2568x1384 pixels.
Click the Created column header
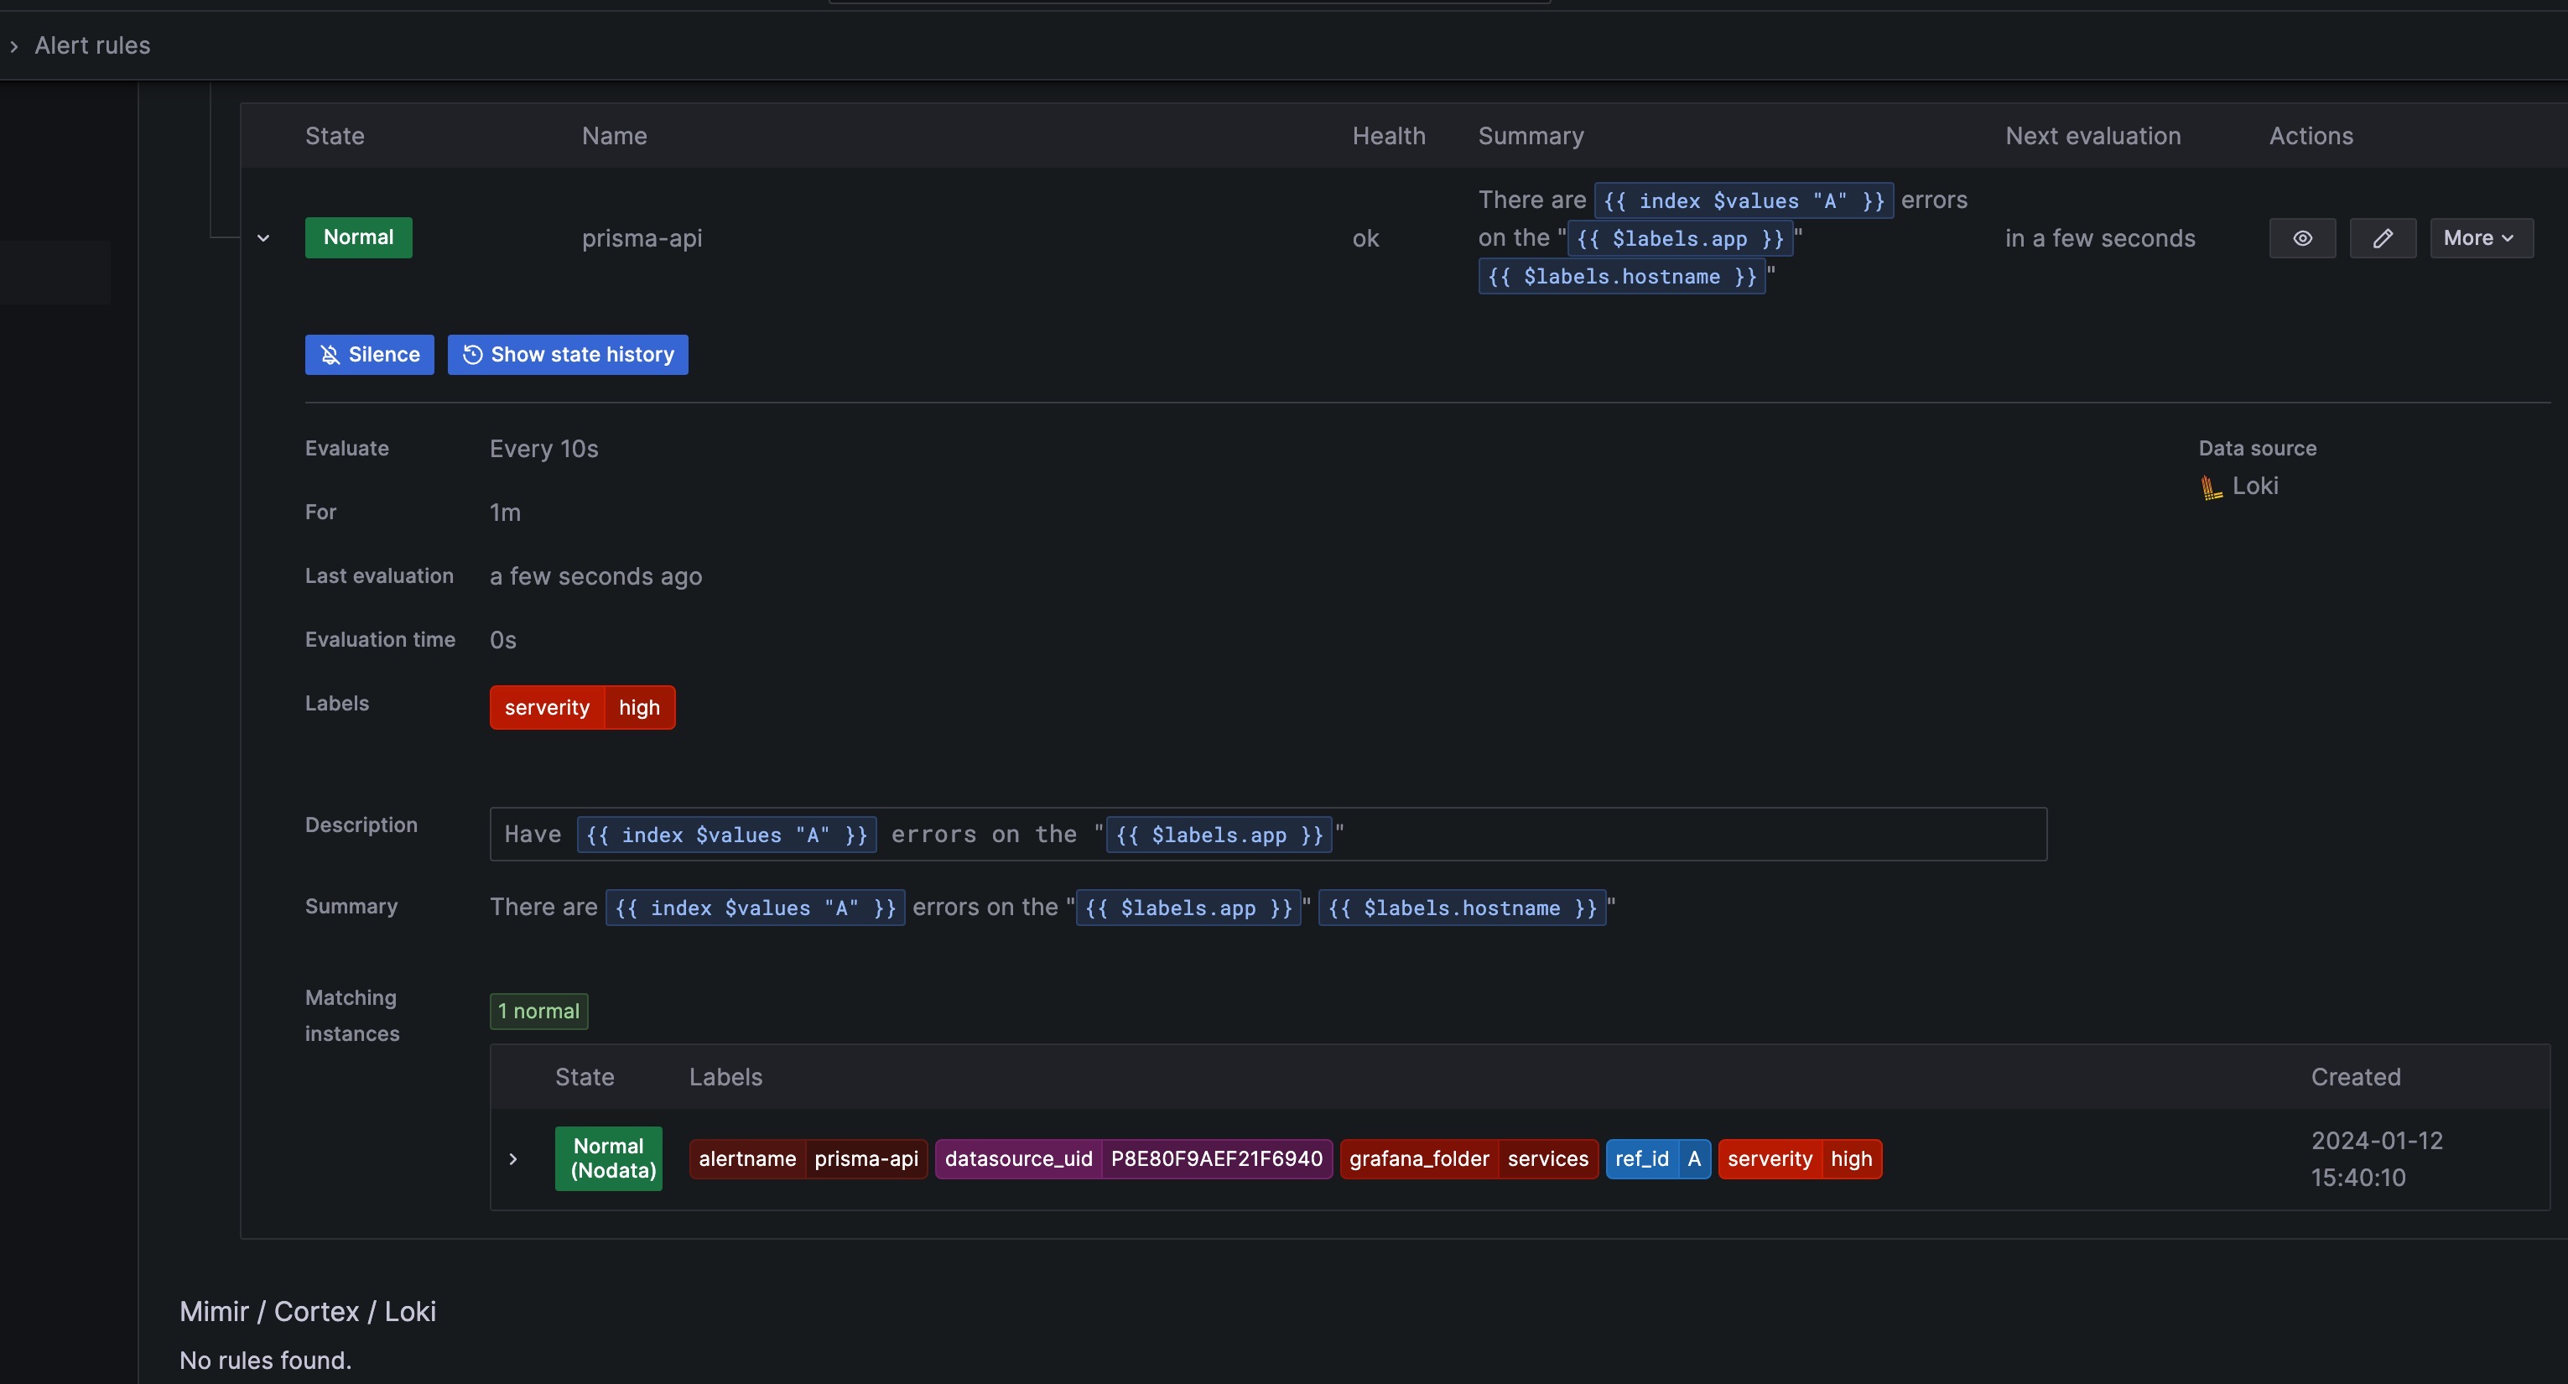tap(2356, 1077)
